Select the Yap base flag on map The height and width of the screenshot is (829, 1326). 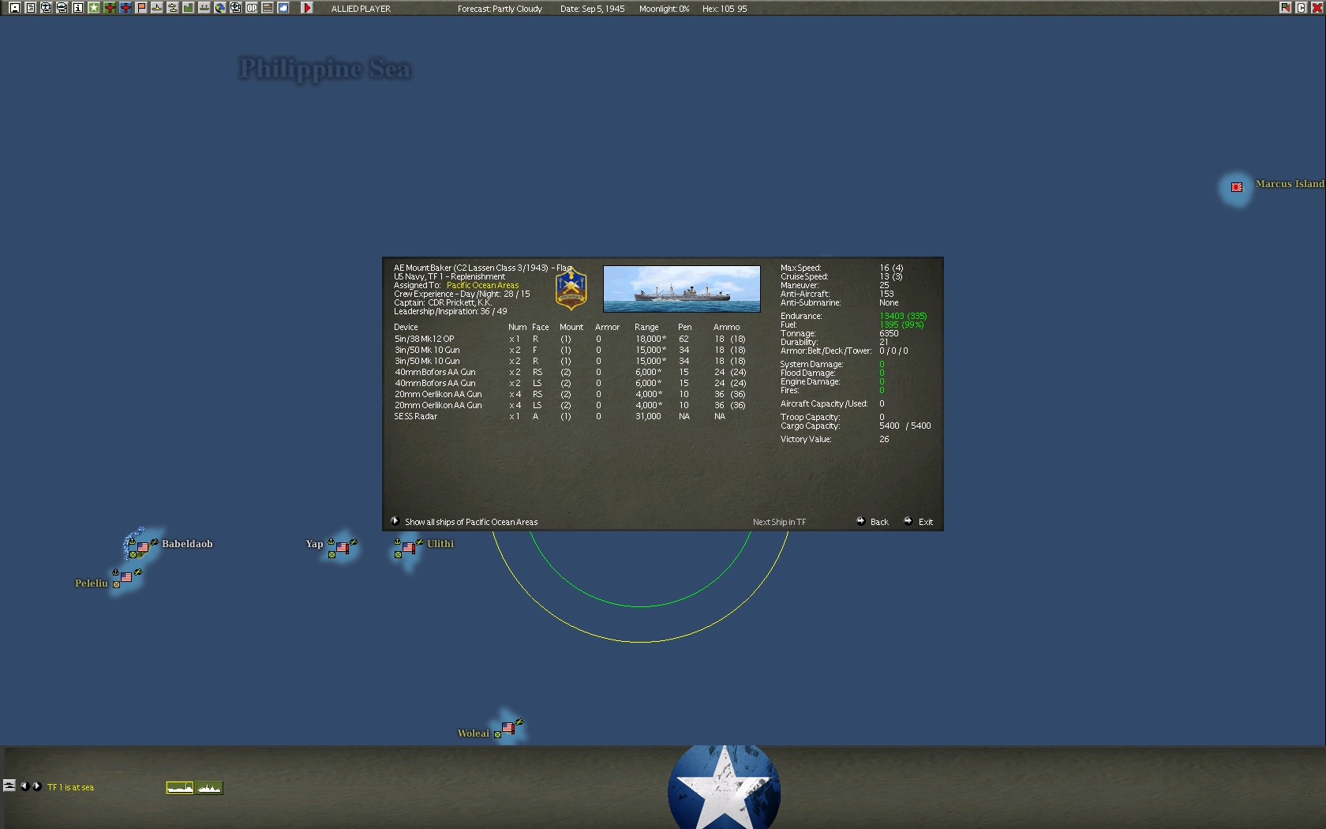click(343, 547)
